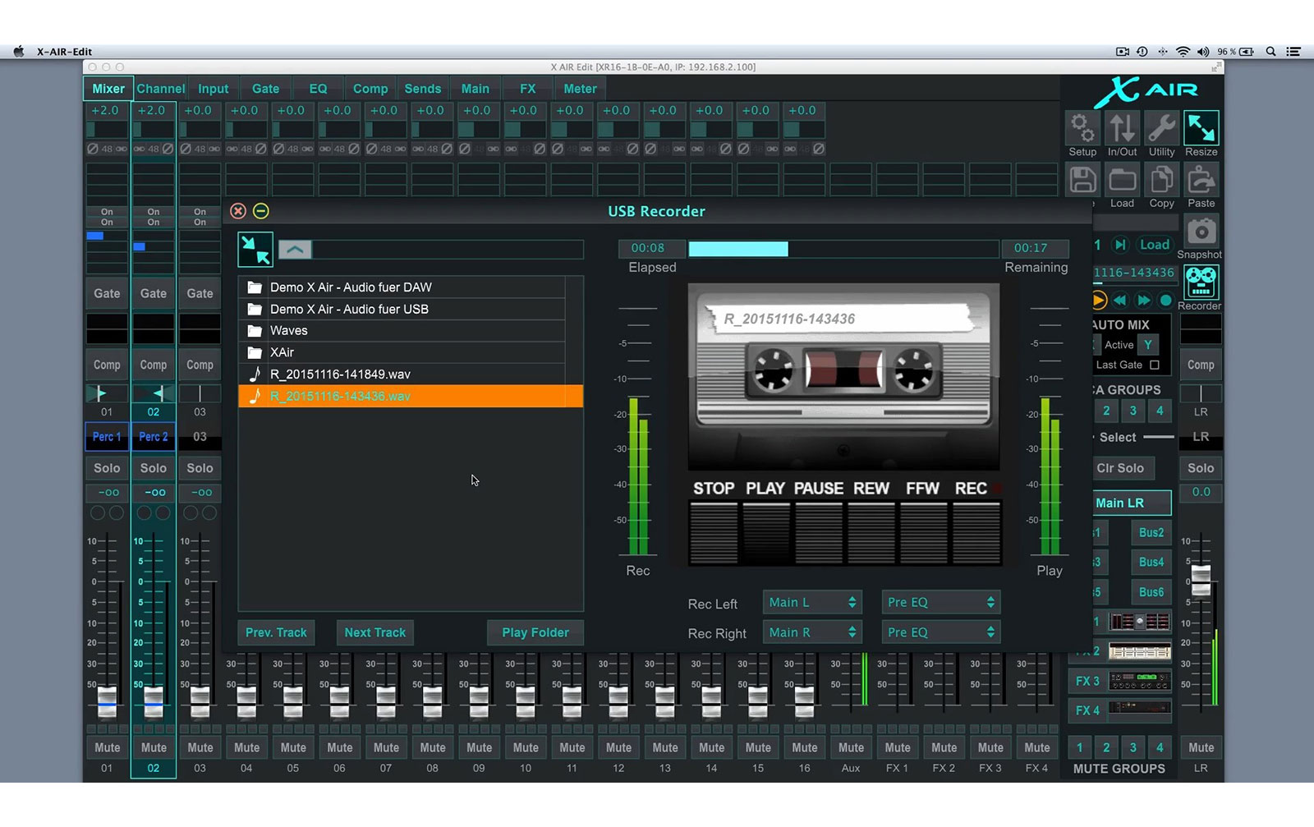Select file R_20151116-141849.wav
1314x827 pixels.
[x=402, y=374]
